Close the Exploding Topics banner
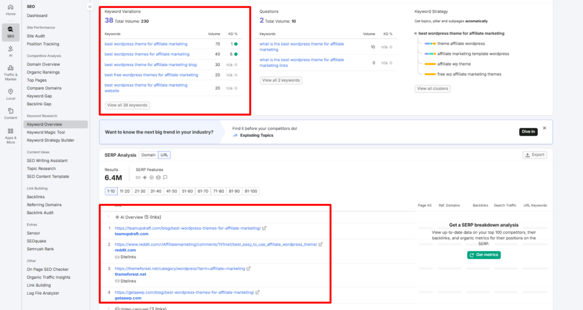This screenshot has height=310, width=583. 544,128
